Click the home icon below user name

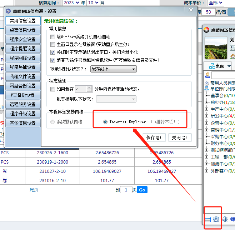pos(232,56)
